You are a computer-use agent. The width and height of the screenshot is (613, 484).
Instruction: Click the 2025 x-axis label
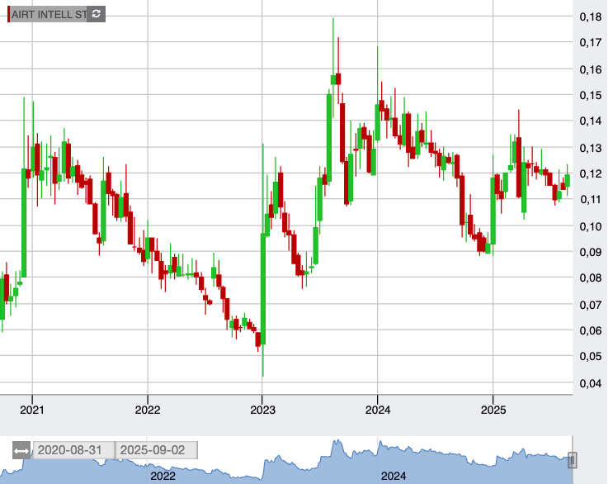(493, 410)
